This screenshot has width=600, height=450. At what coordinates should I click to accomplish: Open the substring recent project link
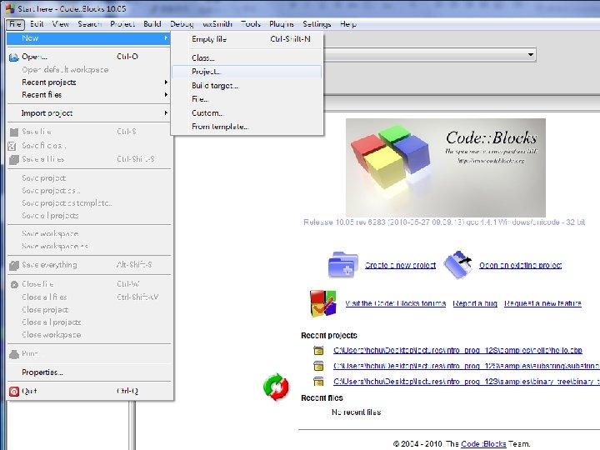click(467, 366)
